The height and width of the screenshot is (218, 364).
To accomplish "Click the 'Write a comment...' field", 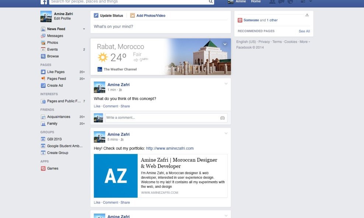I will (x=162, y=118).
